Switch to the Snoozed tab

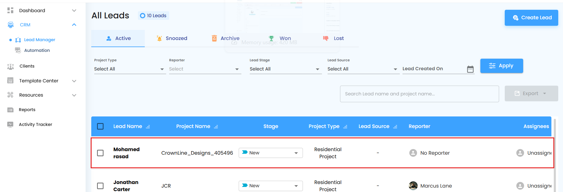(x=172, y=39)
